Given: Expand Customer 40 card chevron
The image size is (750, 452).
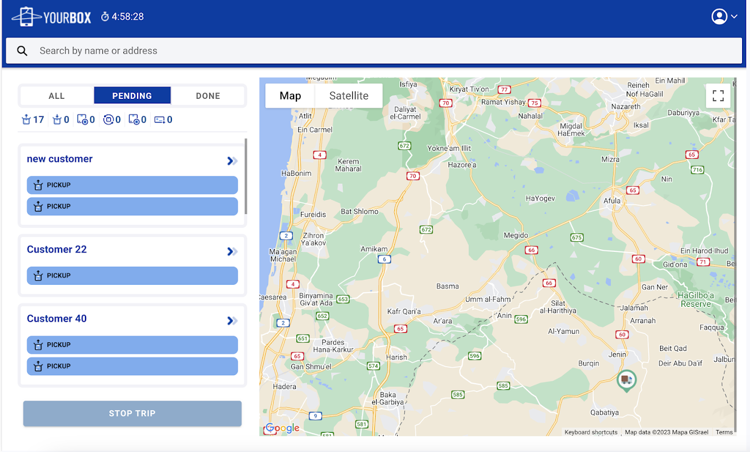Looking at the screenshot, I should tap(232, 321).
